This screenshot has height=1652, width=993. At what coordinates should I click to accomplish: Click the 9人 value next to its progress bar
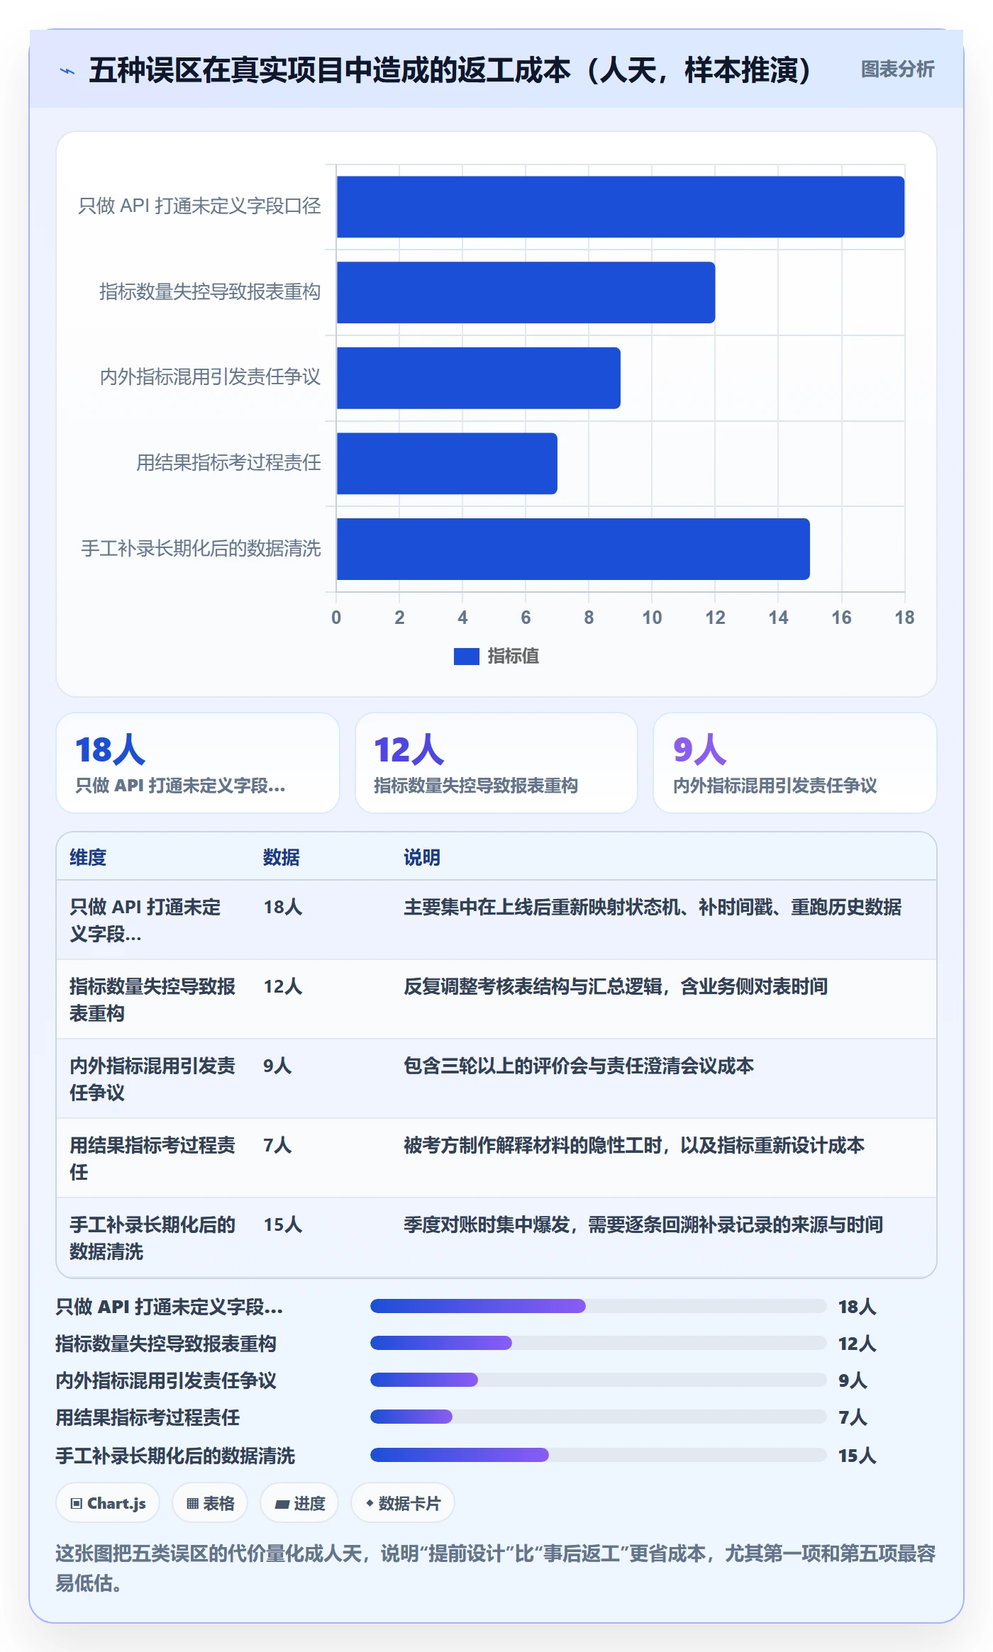853,1380
